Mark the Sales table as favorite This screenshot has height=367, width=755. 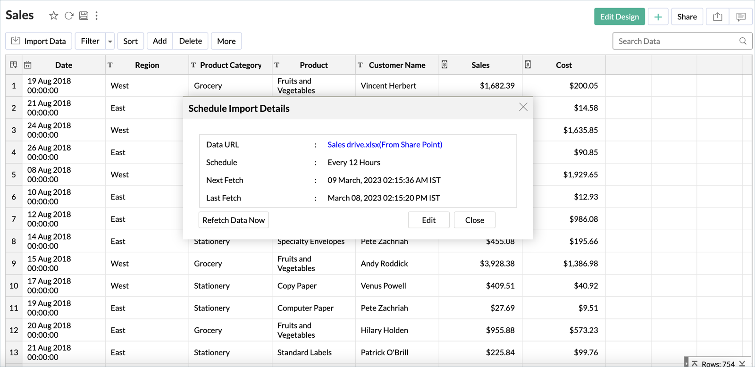[x=53, y=16]
